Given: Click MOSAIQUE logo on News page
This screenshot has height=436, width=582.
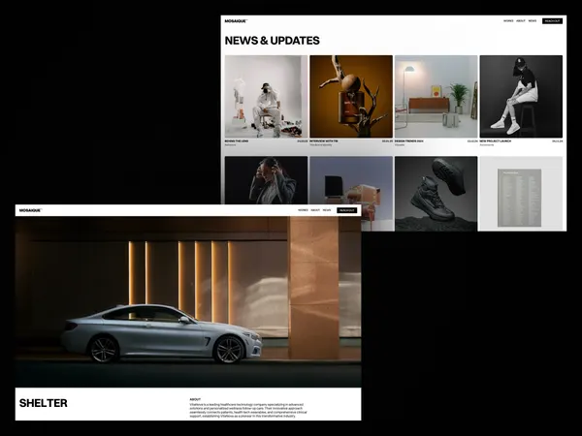Looking at the screenshot, I should click(x=236, y=21).
